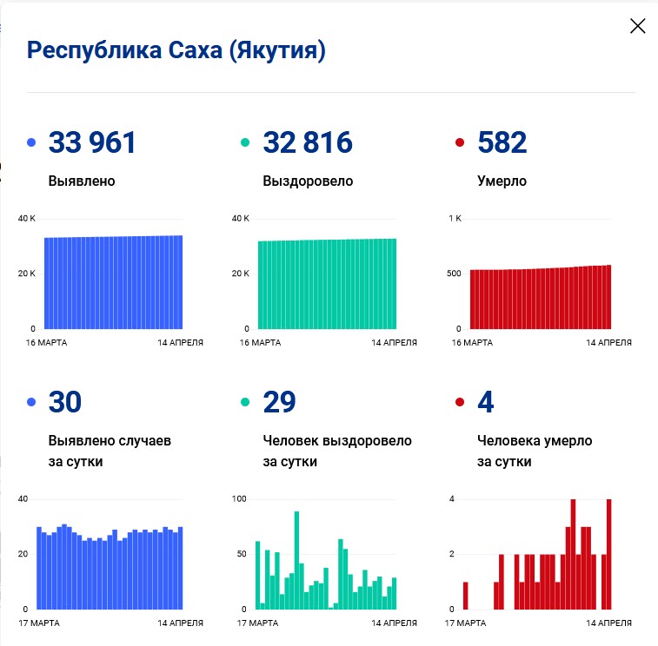Image resolution: width=658 pixels, height=646 pixels.
Task: Click the green dot beside 32 816
Action: tap(246, 143)
